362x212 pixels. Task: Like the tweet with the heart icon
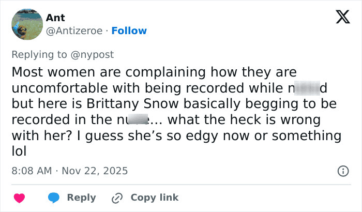pos(19,198)
